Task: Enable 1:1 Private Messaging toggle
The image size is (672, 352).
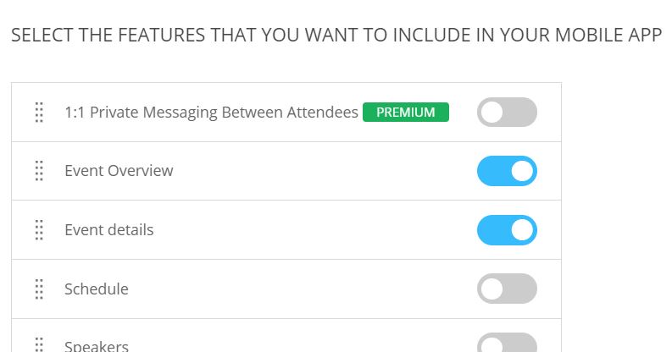Action: [x=507, y=113]
